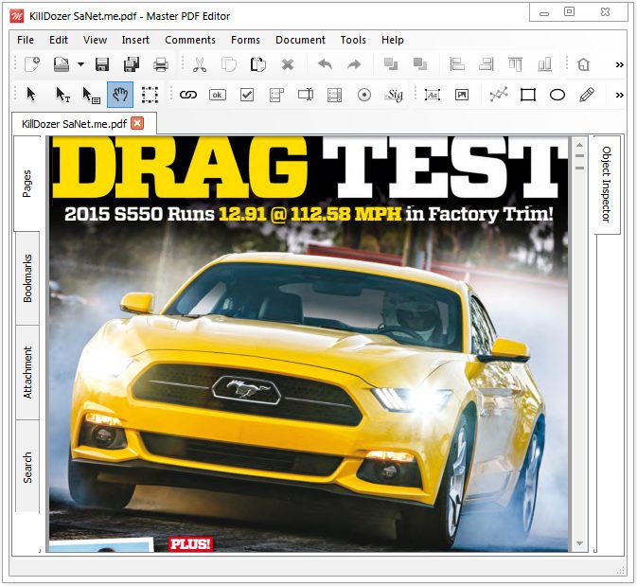Image resolution: width=637 pixels, height=586 pixels.
Task: Select the Edit Text tool
Action: 62,95
